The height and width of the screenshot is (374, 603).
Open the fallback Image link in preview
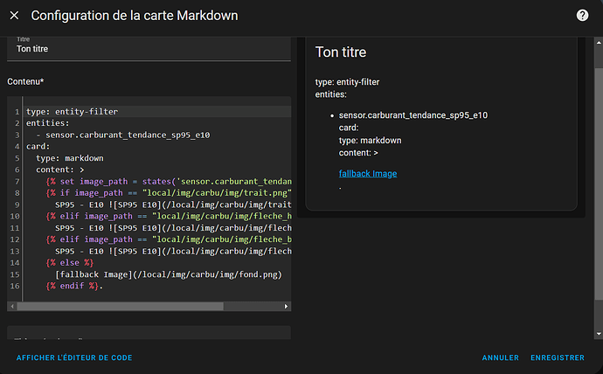point(368,174)
